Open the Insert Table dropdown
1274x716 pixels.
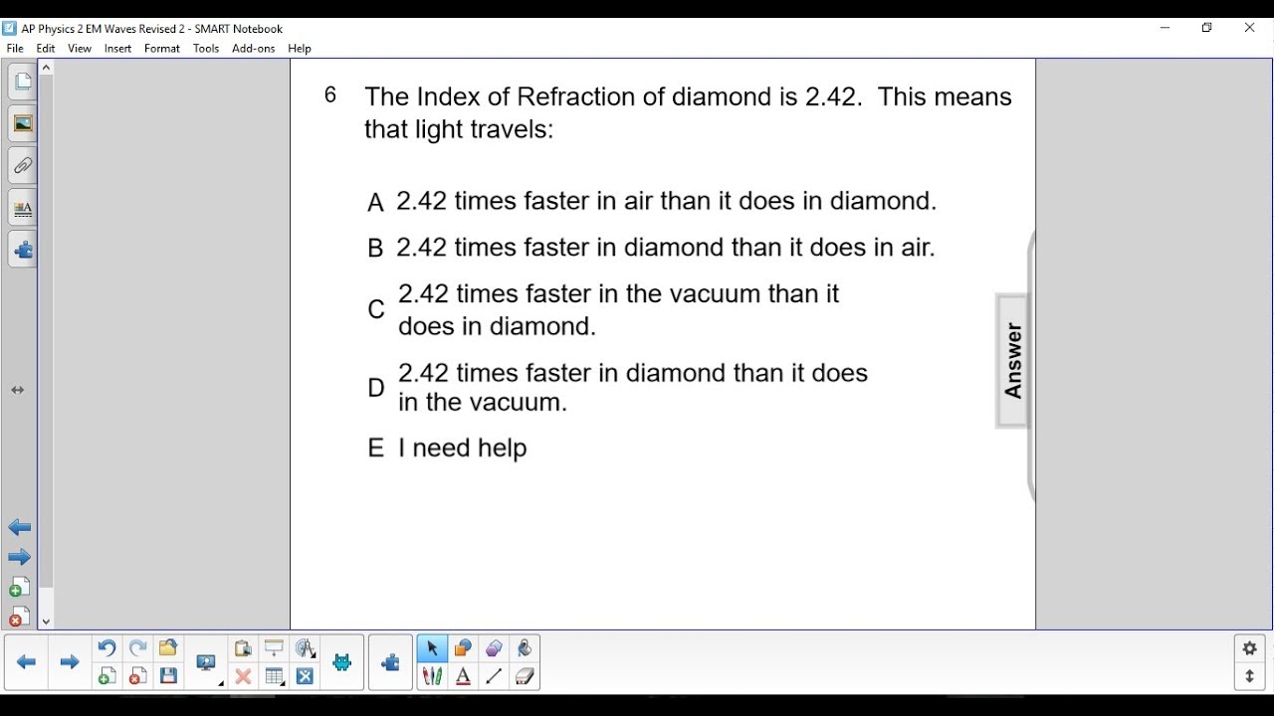click(275, 676)
